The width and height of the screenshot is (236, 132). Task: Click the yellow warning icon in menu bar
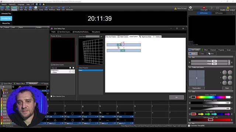(x=44, y=4)
